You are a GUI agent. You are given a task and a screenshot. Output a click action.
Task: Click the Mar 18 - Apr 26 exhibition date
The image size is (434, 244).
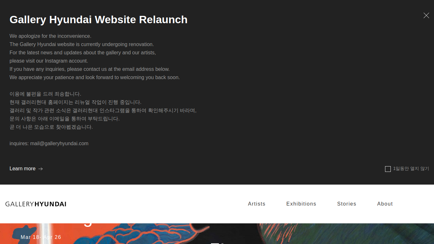pos(41,237)
